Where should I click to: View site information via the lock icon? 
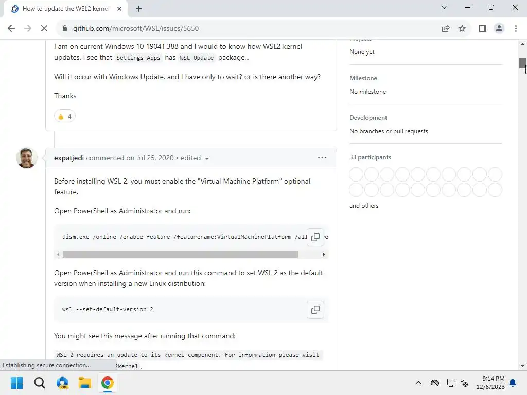click(65, 29)
